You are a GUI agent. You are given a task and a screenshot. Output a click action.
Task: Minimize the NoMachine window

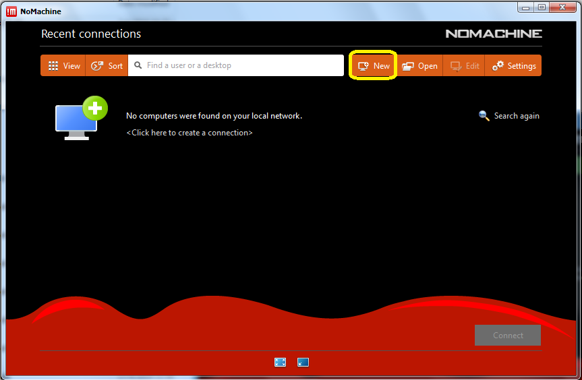(x=525, y=7)
